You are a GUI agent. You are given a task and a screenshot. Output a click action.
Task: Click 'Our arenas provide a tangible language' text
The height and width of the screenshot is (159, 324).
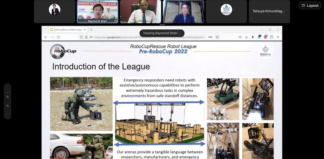coord(160,154)
